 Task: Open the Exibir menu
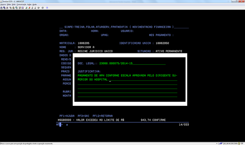[14, 4]
